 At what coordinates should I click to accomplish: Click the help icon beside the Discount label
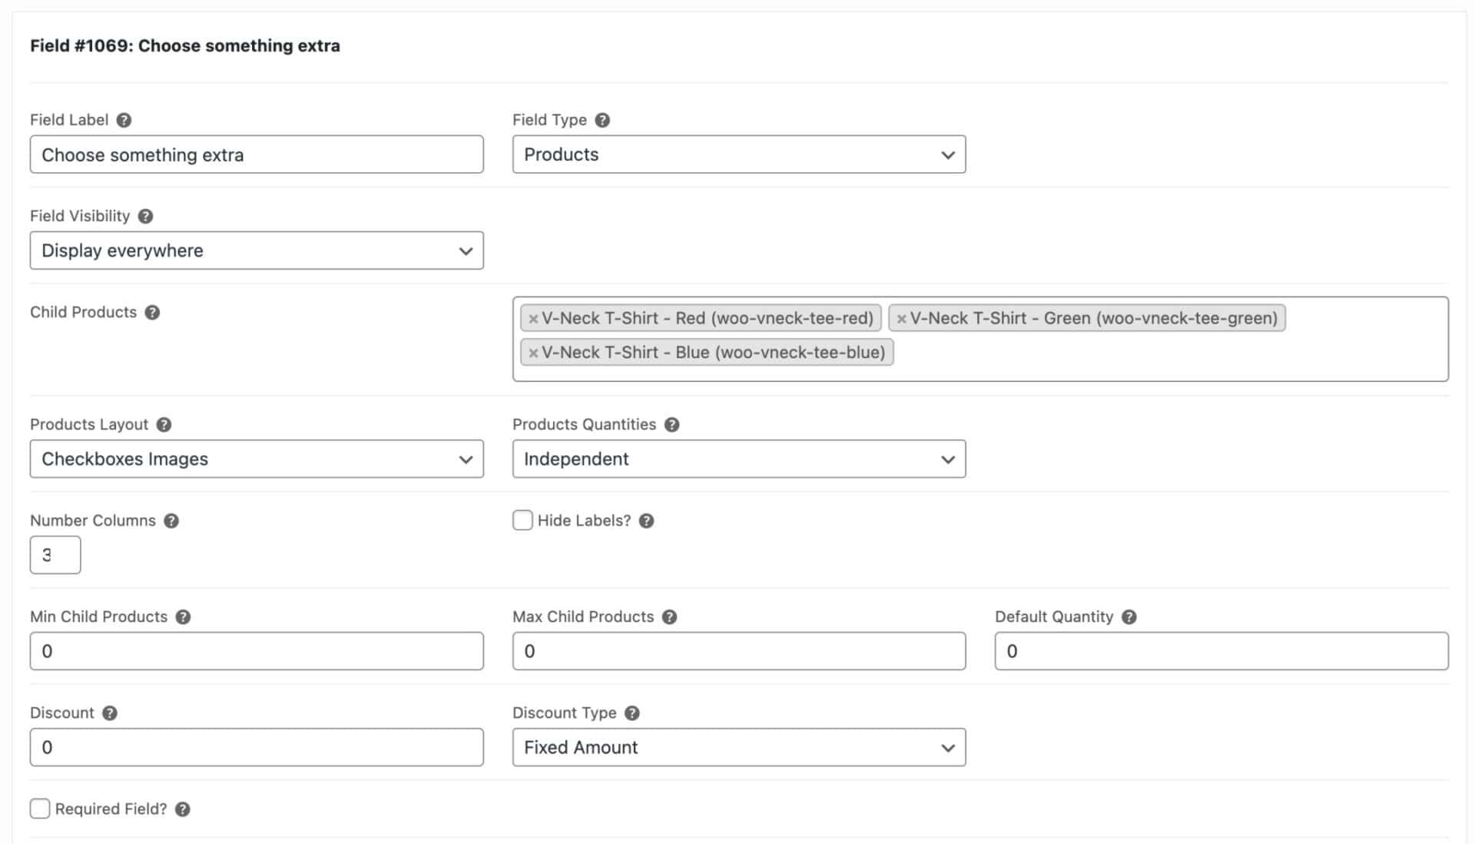tap(110, 713)
